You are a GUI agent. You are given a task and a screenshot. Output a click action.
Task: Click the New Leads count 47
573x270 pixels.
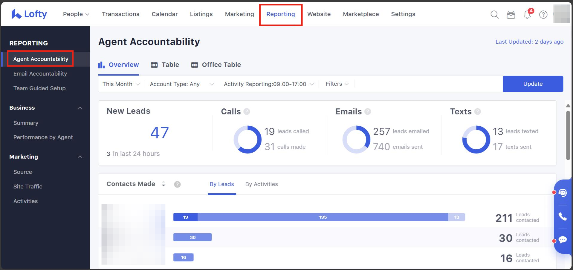pos(160,133)
